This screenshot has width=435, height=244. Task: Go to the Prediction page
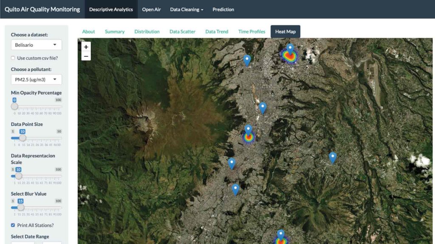[x=223, y=9]
